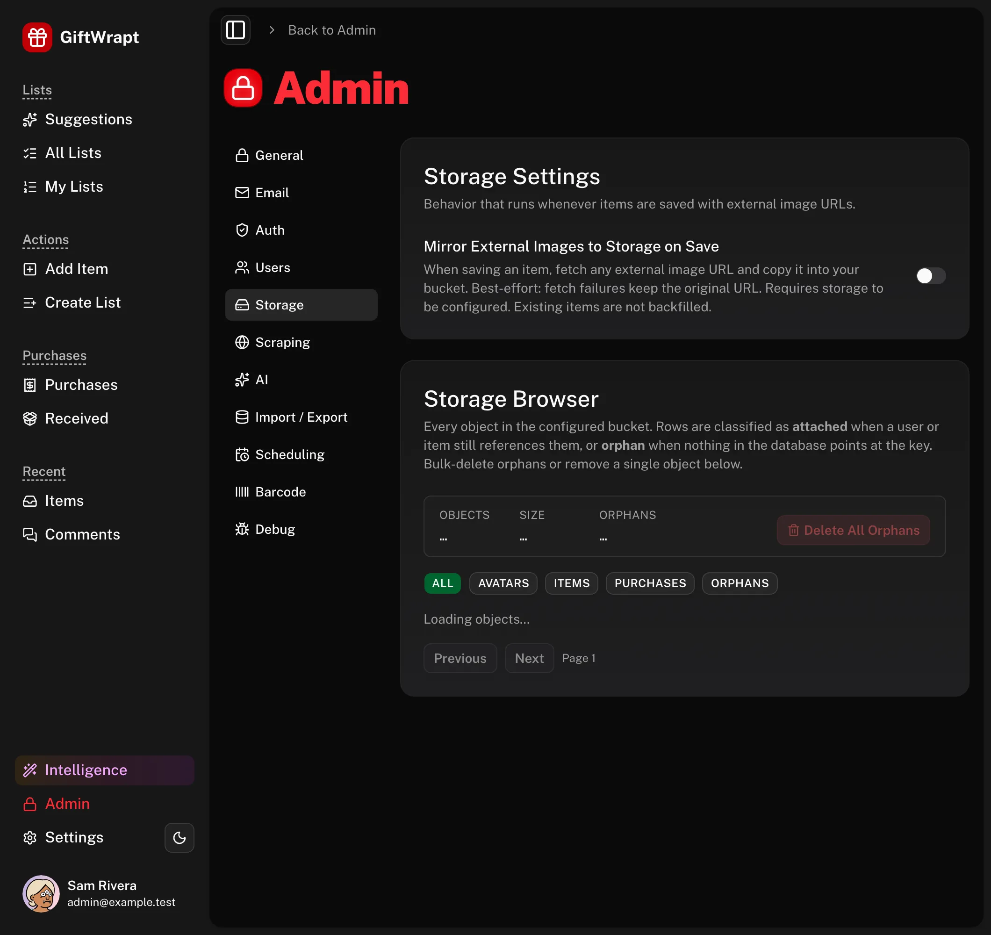Click the Auth shield icon
This screenshot has width=991, height=935.
click(x=242, y=230)
